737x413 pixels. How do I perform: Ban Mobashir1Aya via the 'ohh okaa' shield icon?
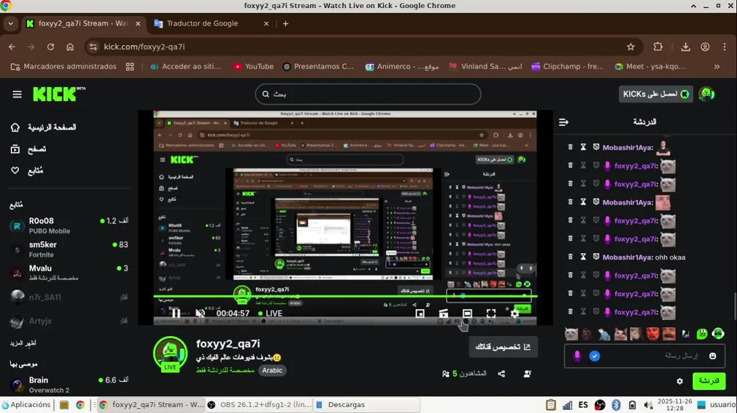tap(596, 257)
